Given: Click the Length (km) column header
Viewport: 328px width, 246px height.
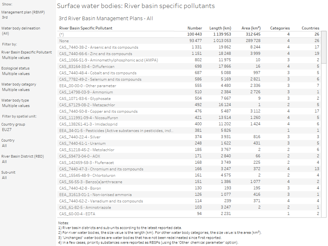Looking at the screenshot, I should [x=220, y=28].
